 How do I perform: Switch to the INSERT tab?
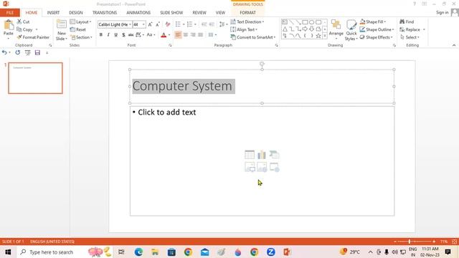(53, 13)
